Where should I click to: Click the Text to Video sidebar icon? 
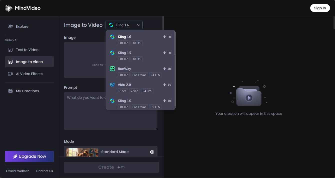coord(11,50)
